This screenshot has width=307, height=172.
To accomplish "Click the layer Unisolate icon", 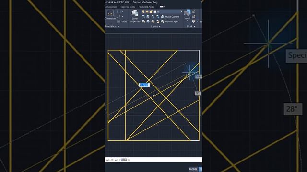I will click(x=148, y=21).
